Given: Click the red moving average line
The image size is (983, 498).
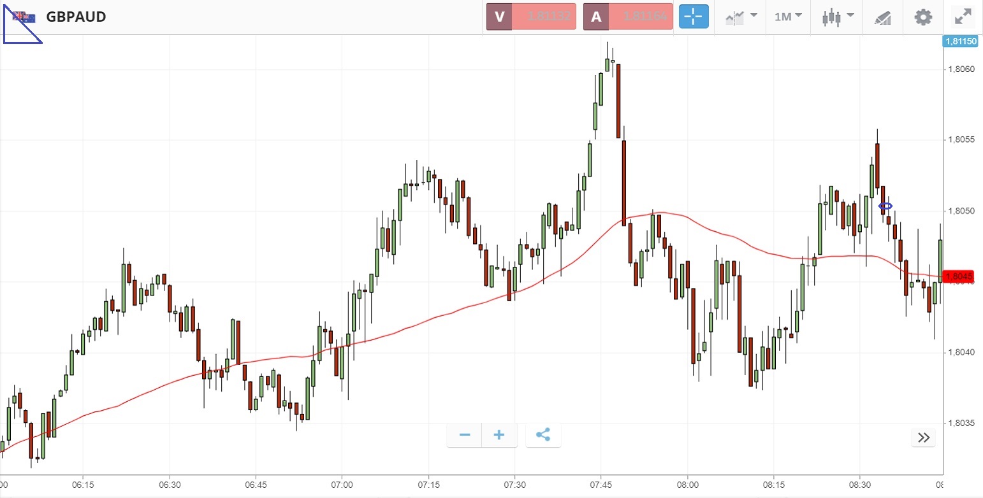Looking at the screenshot, I should point(446,314).
